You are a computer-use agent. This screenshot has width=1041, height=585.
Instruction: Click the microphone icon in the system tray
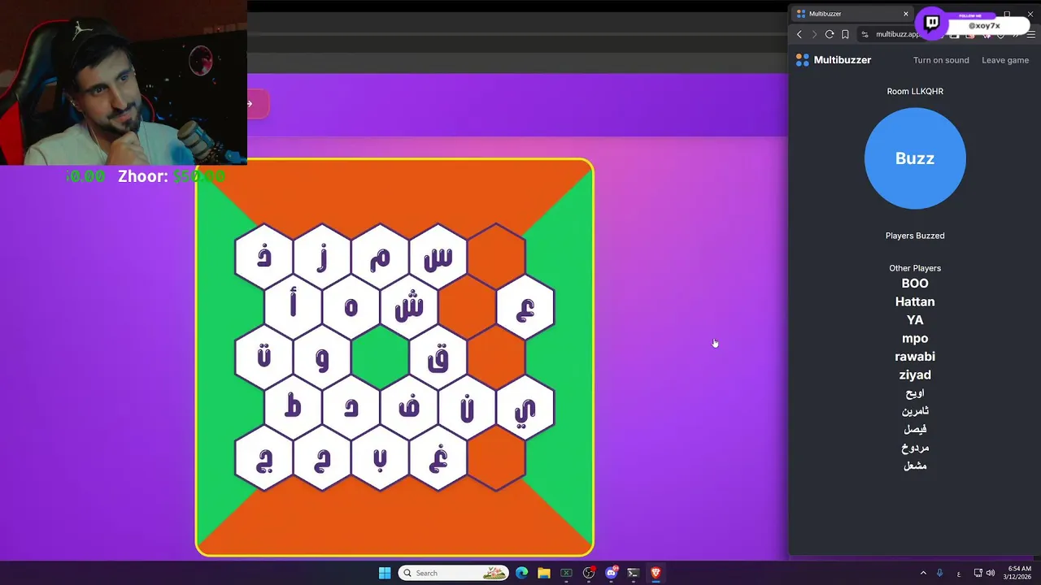click(x=940, y=573)
